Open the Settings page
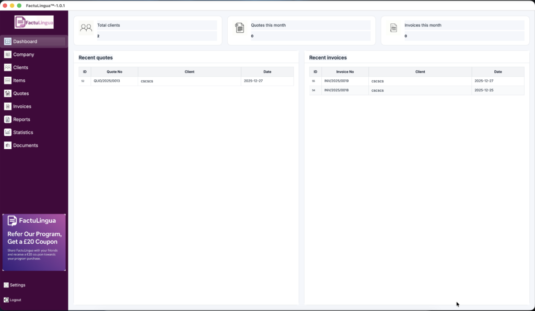 click(15, 285)
